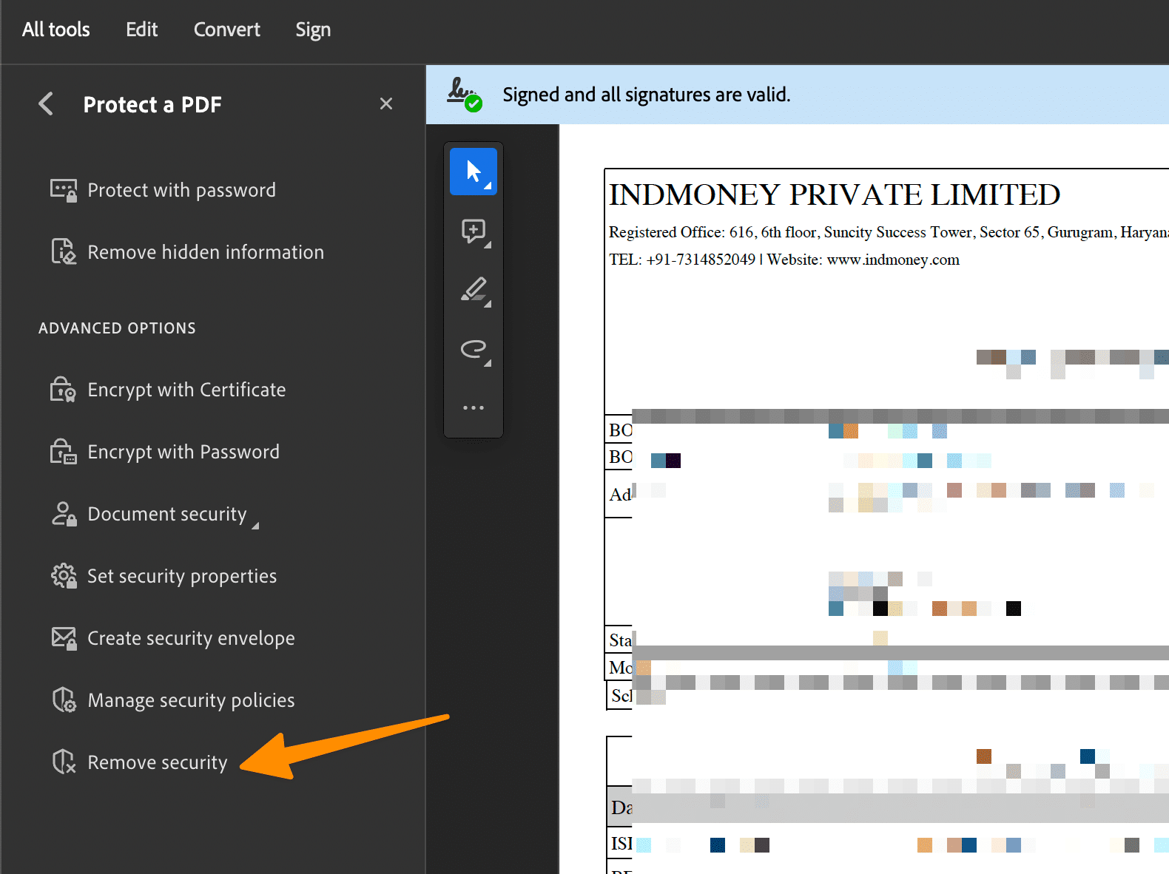Image resolution: width=1169 pixels, height=874 pixels.
Task: Close the Protect a PDF panel
Action: point(385,104)
